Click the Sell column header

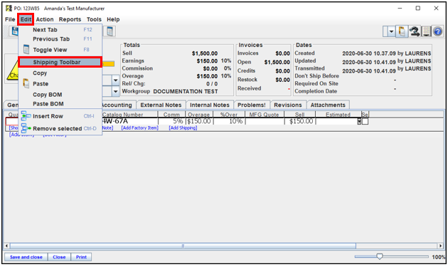pos(299,115)
